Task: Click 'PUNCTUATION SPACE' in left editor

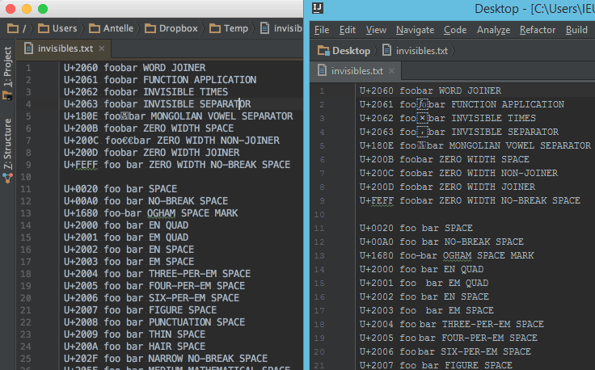Action: click(x=196, y=322)
